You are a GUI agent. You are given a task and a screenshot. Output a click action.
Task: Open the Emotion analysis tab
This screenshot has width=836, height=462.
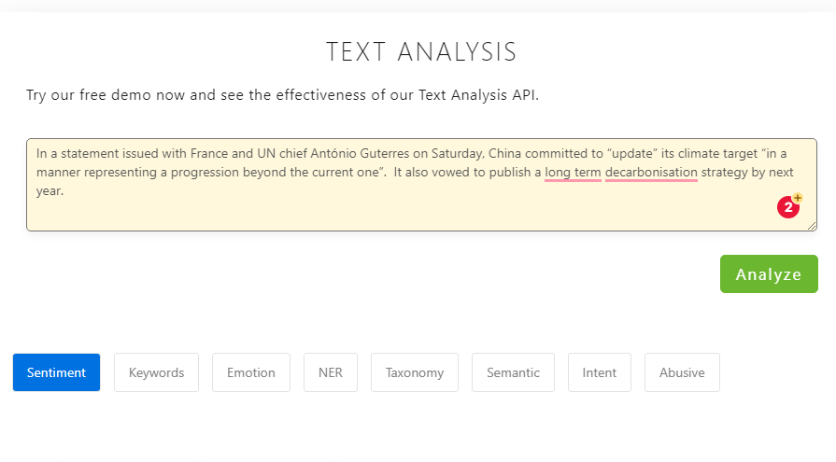click(250, 372)
